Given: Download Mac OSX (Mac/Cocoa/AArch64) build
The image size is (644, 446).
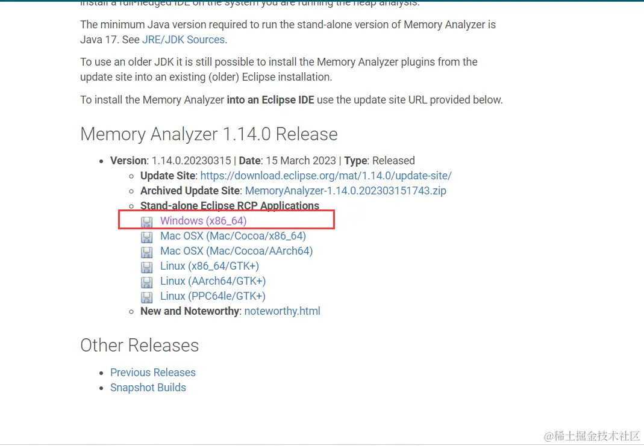Looking at the screenshot, I should pos(237,251).
